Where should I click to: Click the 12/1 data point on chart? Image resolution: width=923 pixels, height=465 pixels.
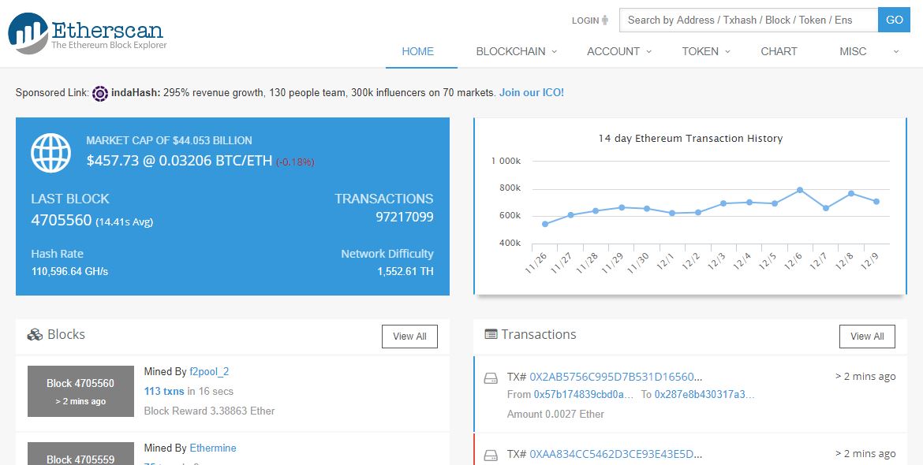672,213
